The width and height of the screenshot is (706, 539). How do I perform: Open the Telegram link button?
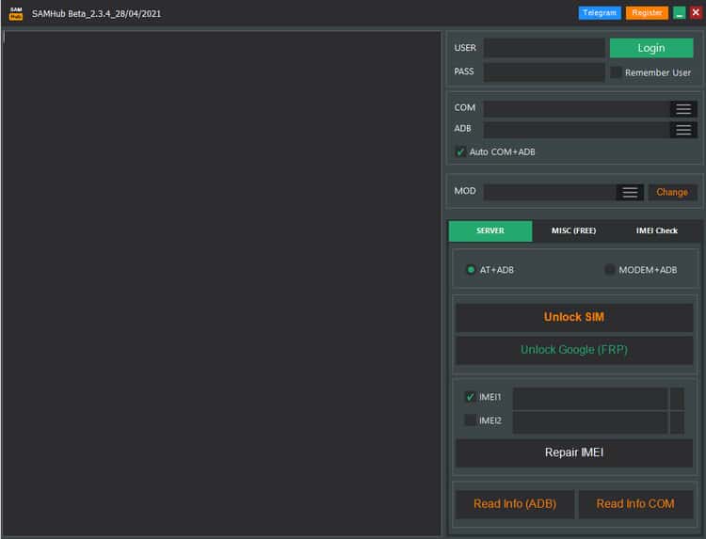600,13
